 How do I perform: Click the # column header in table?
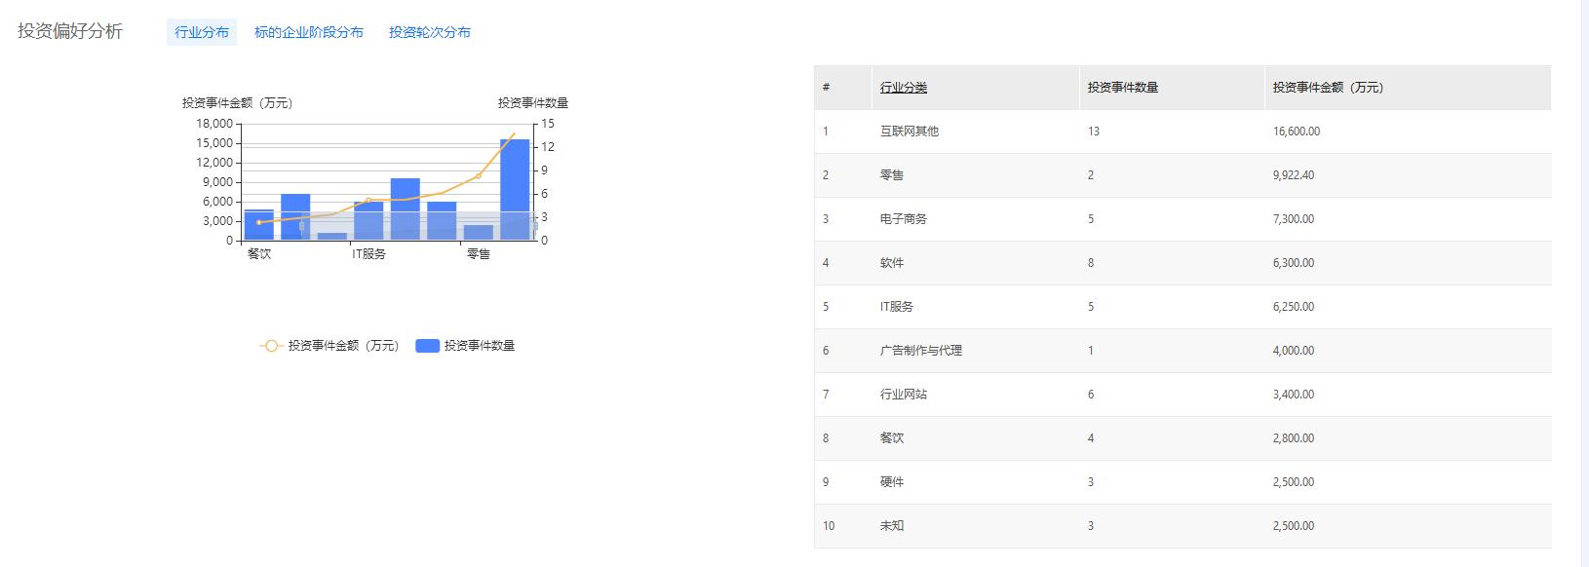[x=826, y=88]
